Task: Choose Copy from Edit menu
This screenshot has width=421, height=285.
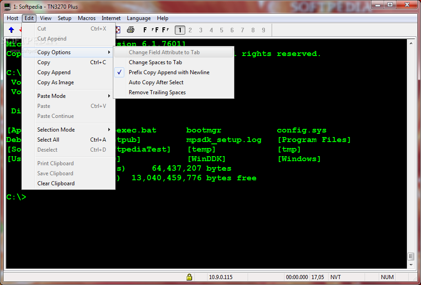Action: pyautogui.click(x=68, y=62)
